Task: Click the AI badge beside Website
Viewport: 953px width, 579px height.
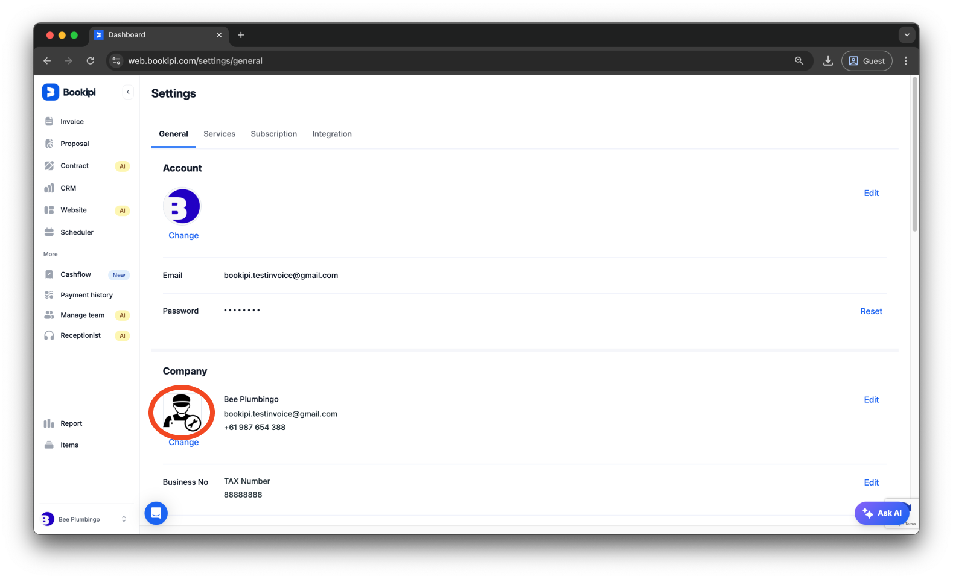Action: click(x=123, y=210)
